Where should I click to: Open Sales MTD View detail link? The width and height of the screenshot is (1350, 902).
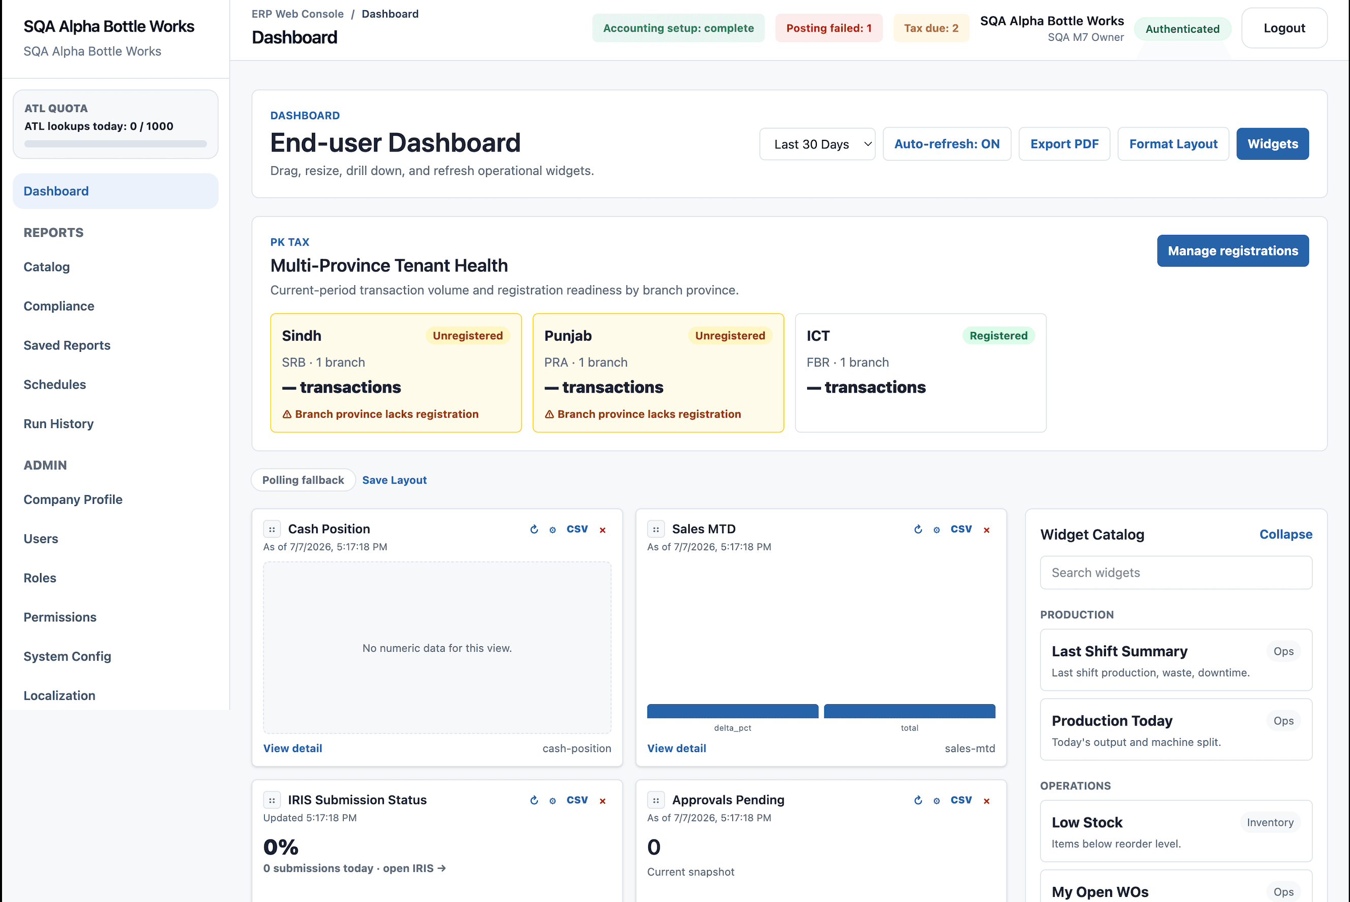(677, 748)
